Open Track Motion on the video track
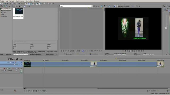The height and width of the screenshot is (95, 170). coord(11,62)
